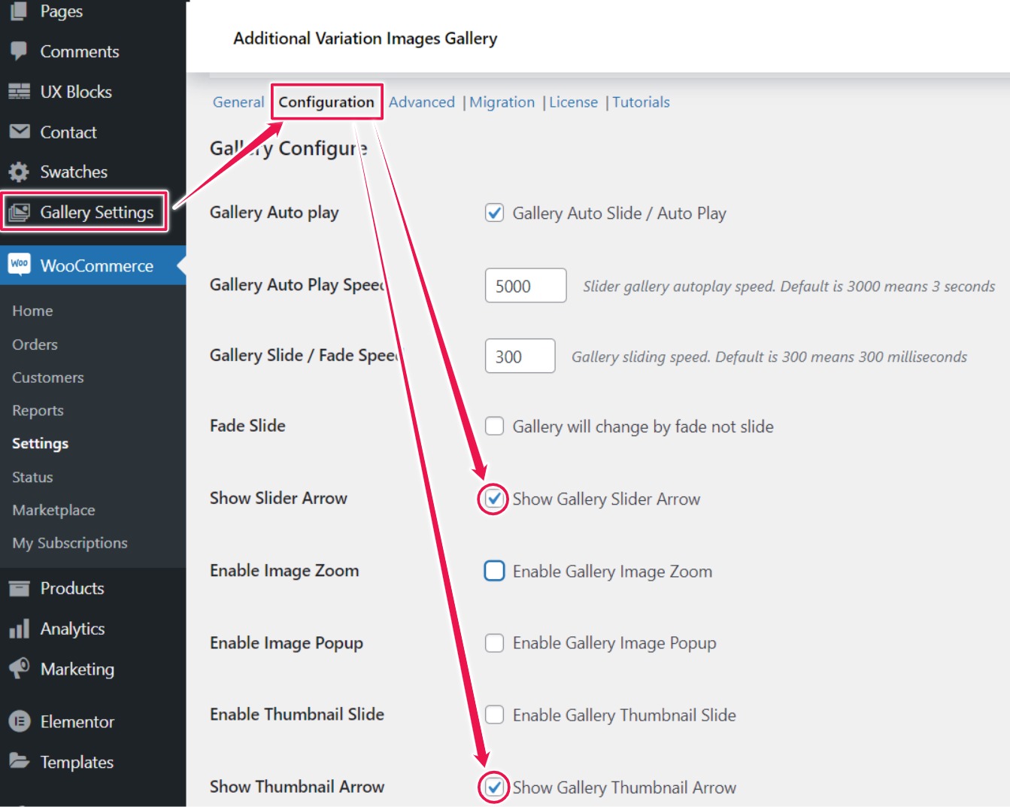The image size is (1010, 807).
Task: Open WooCommerce Settings submenu
Action: (x=41, y=444)
